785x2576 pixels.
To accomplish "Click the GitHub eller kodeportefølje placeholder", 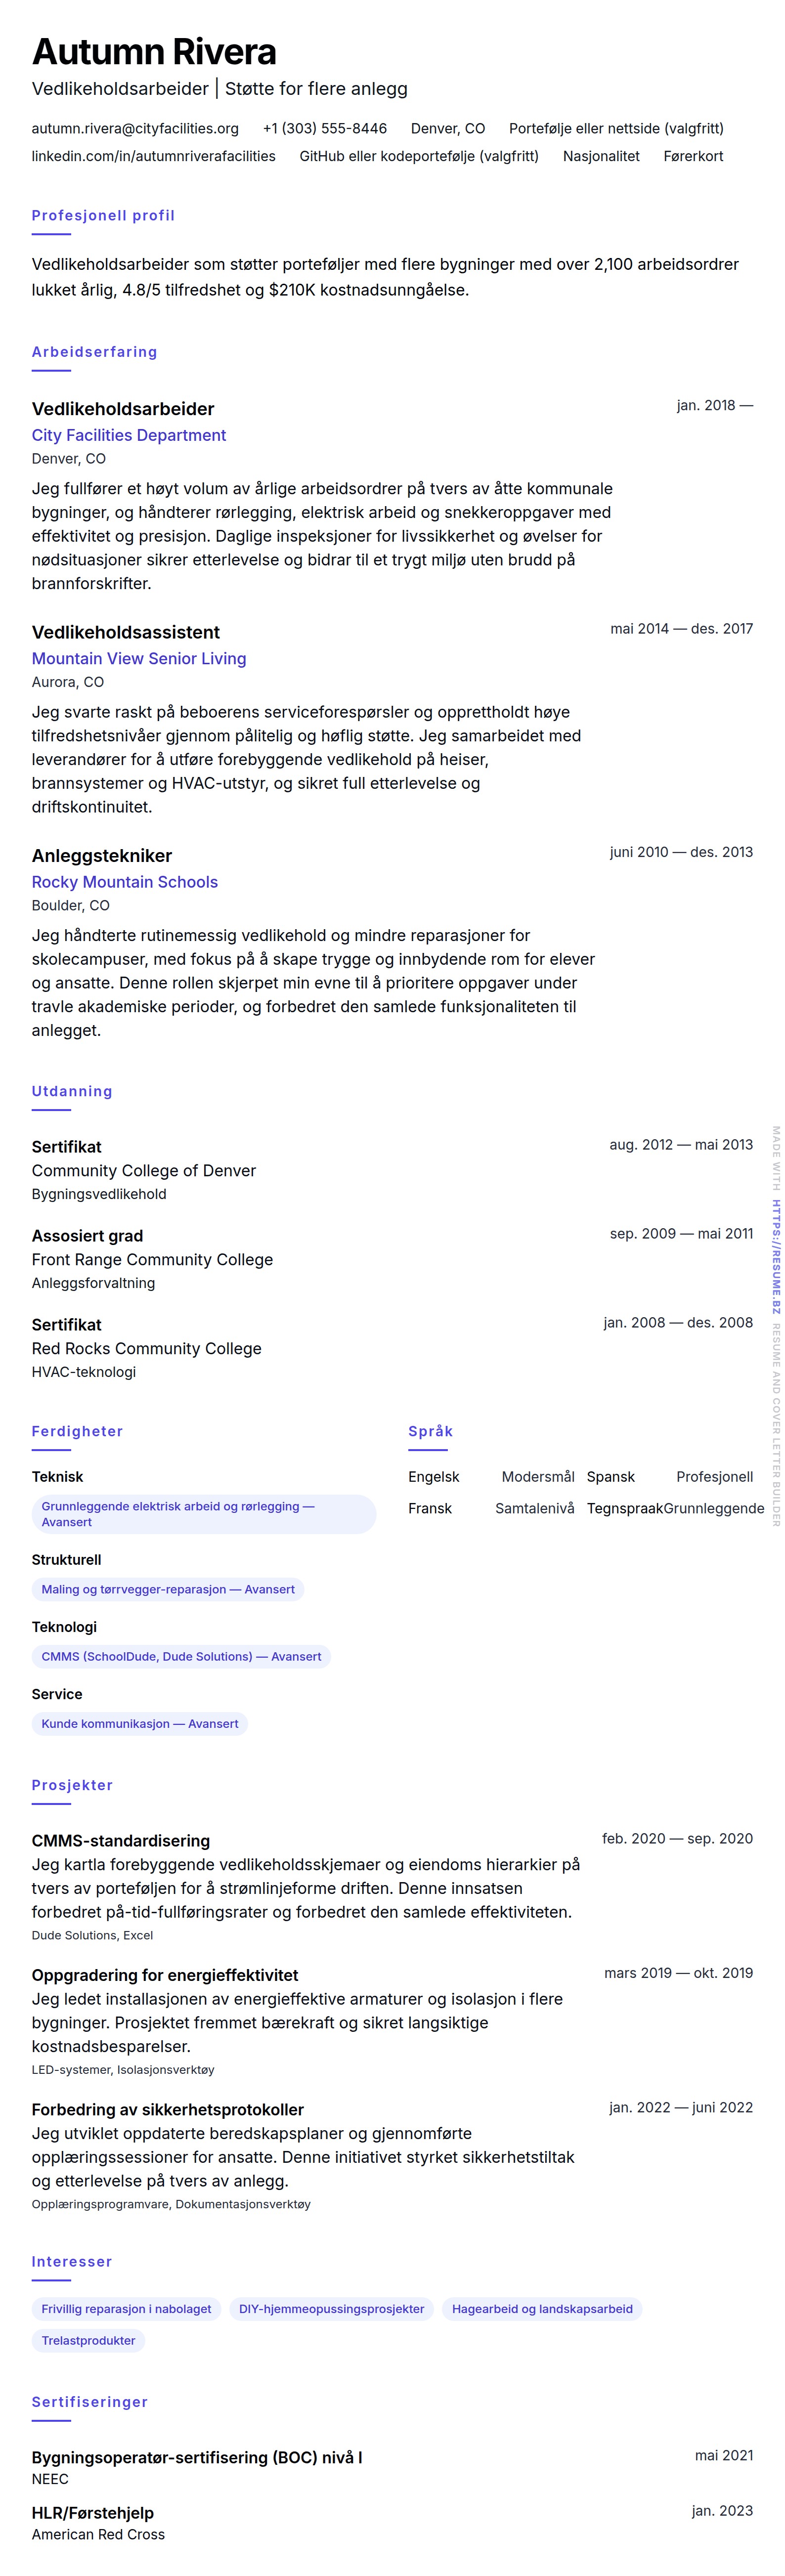I will pos(419,156).
